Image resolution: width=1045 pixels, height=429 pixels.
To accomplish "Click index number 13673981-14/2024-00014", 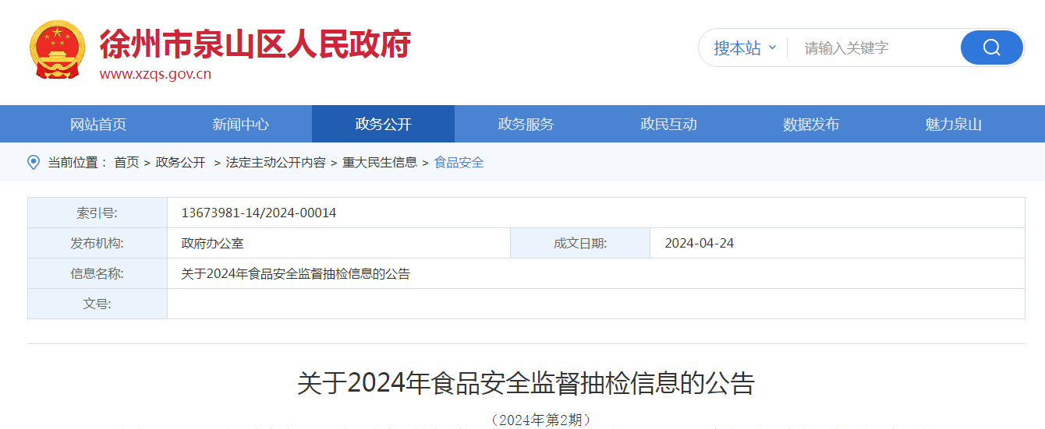I will coord(259,213).
